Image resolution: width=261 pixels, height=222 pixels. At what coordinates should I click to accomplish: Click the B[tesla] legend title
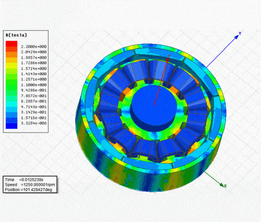(x=16, y=35)
